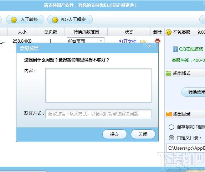Click the 在线客服 smiley icon
Viewport: 205px width, 172px height.
click(x=168, y=32)
